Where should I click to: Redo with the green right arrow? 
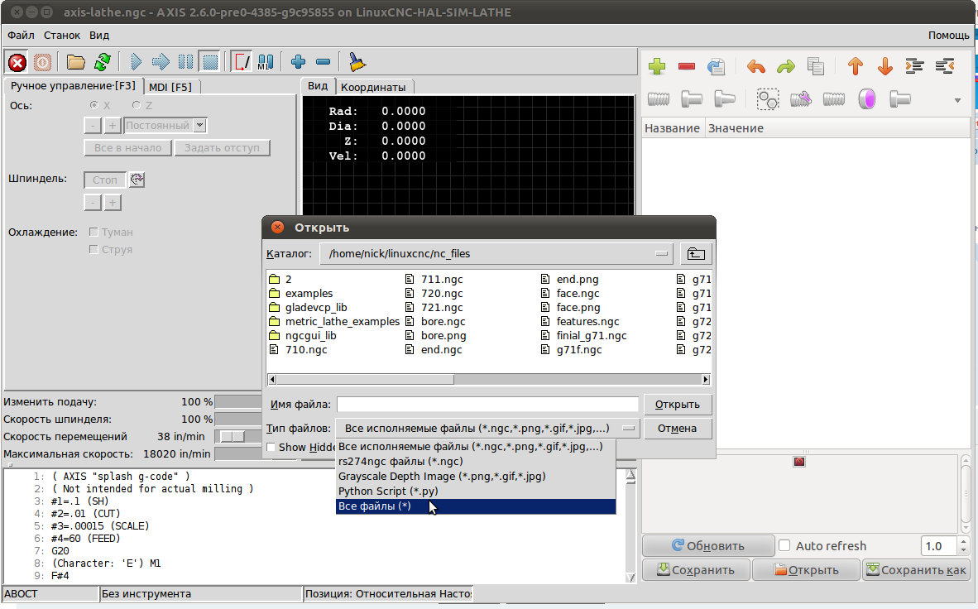[786, 66]
